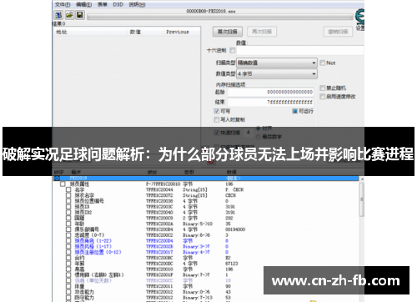Check the box for 球衣名字 row
Screen dimensions: 417x302
tap(68, 195)
